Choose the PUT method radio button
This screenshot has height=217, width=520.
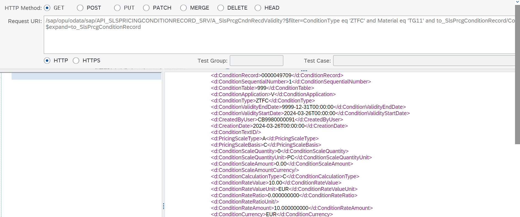[117, 8]
